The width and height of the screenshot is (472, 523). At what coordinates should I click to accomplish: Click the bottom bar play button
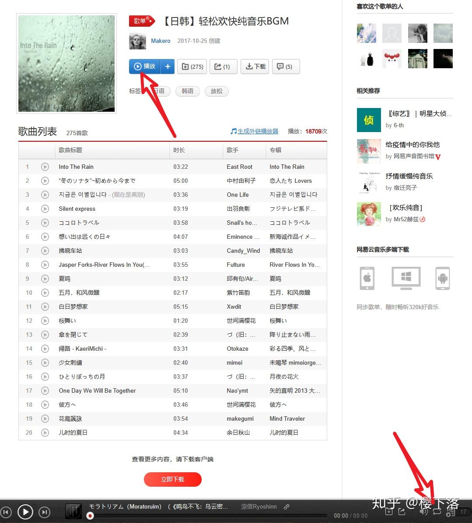[x=25, y=512]
